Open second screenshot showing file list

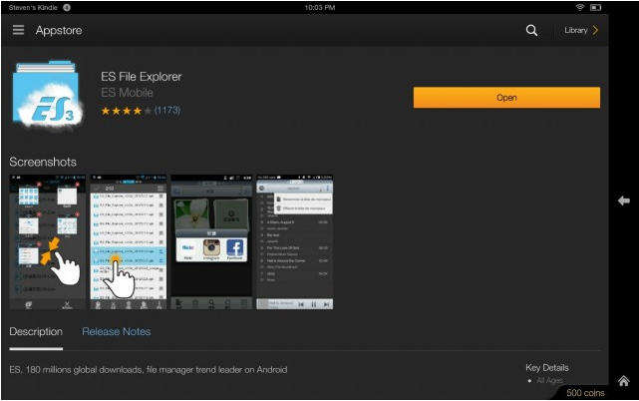[129, 242]
